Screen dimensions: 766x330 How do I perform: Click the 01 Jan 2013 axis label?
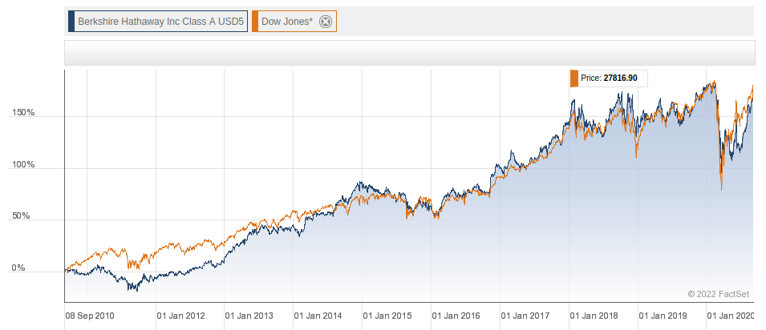click(x=249, y=316)
